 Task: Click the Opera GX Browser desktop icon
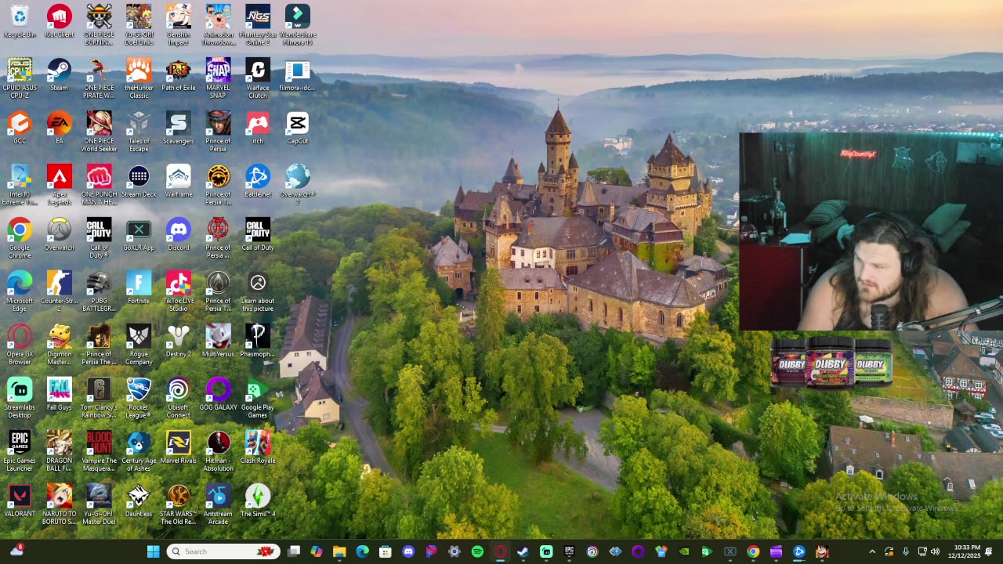point(20,345)
